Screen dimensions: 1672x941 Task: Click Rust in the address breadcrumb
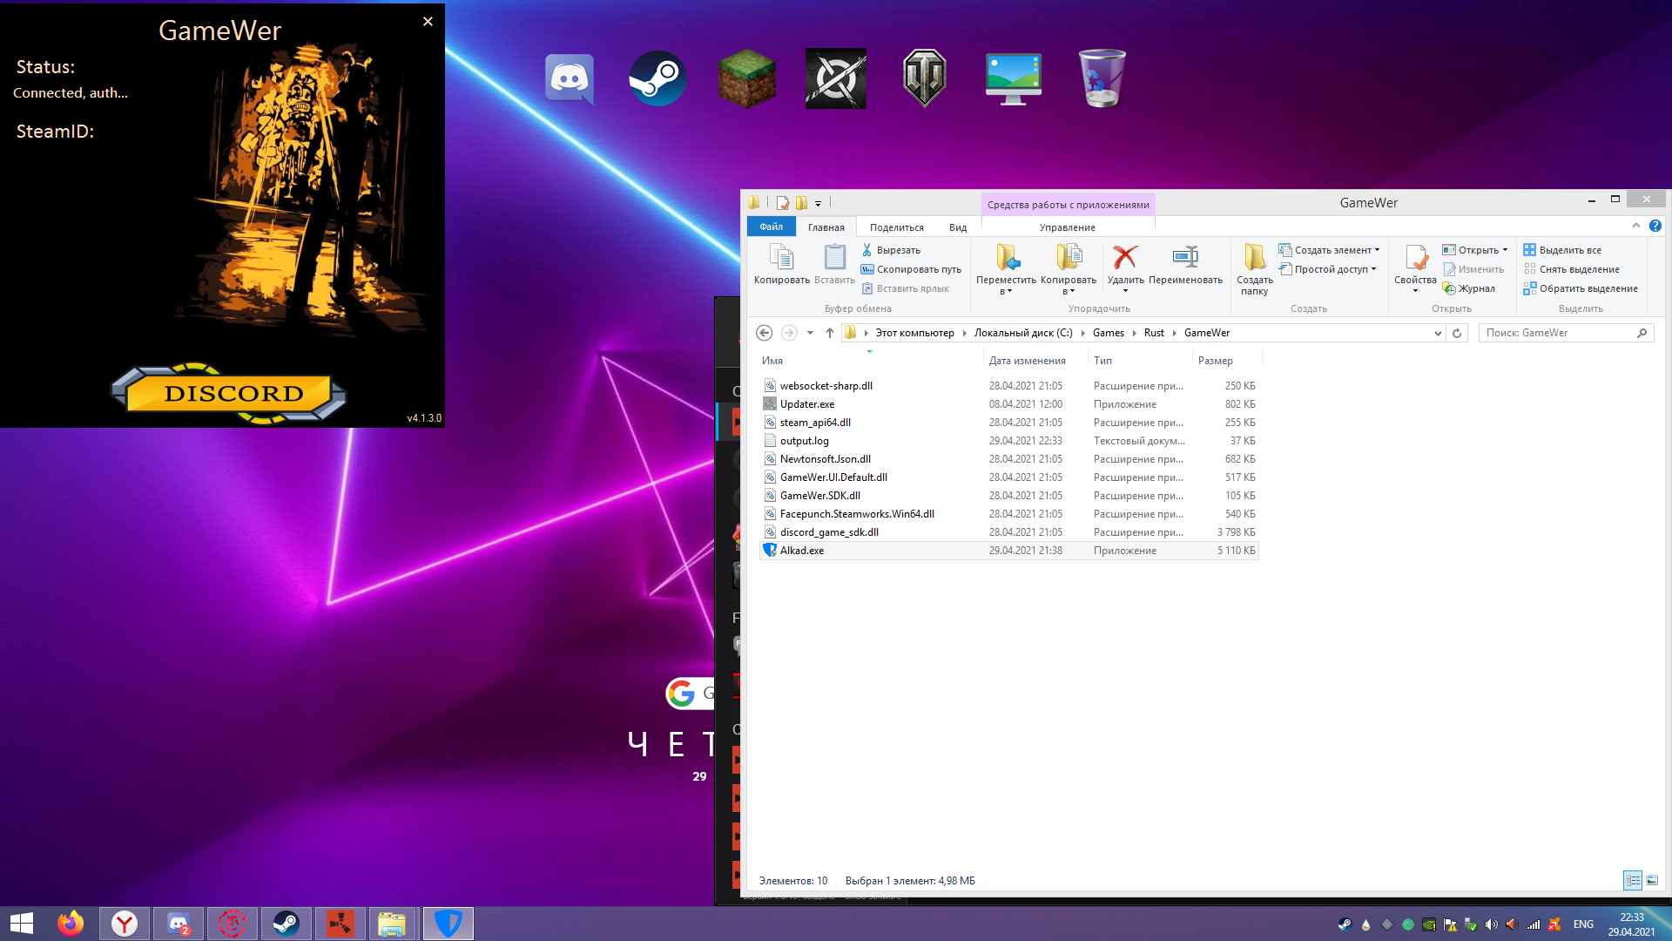pos(1154,333)
